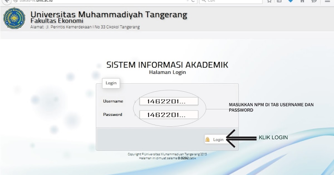Click inside the Password field
The width and height of the screenshot is (334, 175).
tap(169, 114)
